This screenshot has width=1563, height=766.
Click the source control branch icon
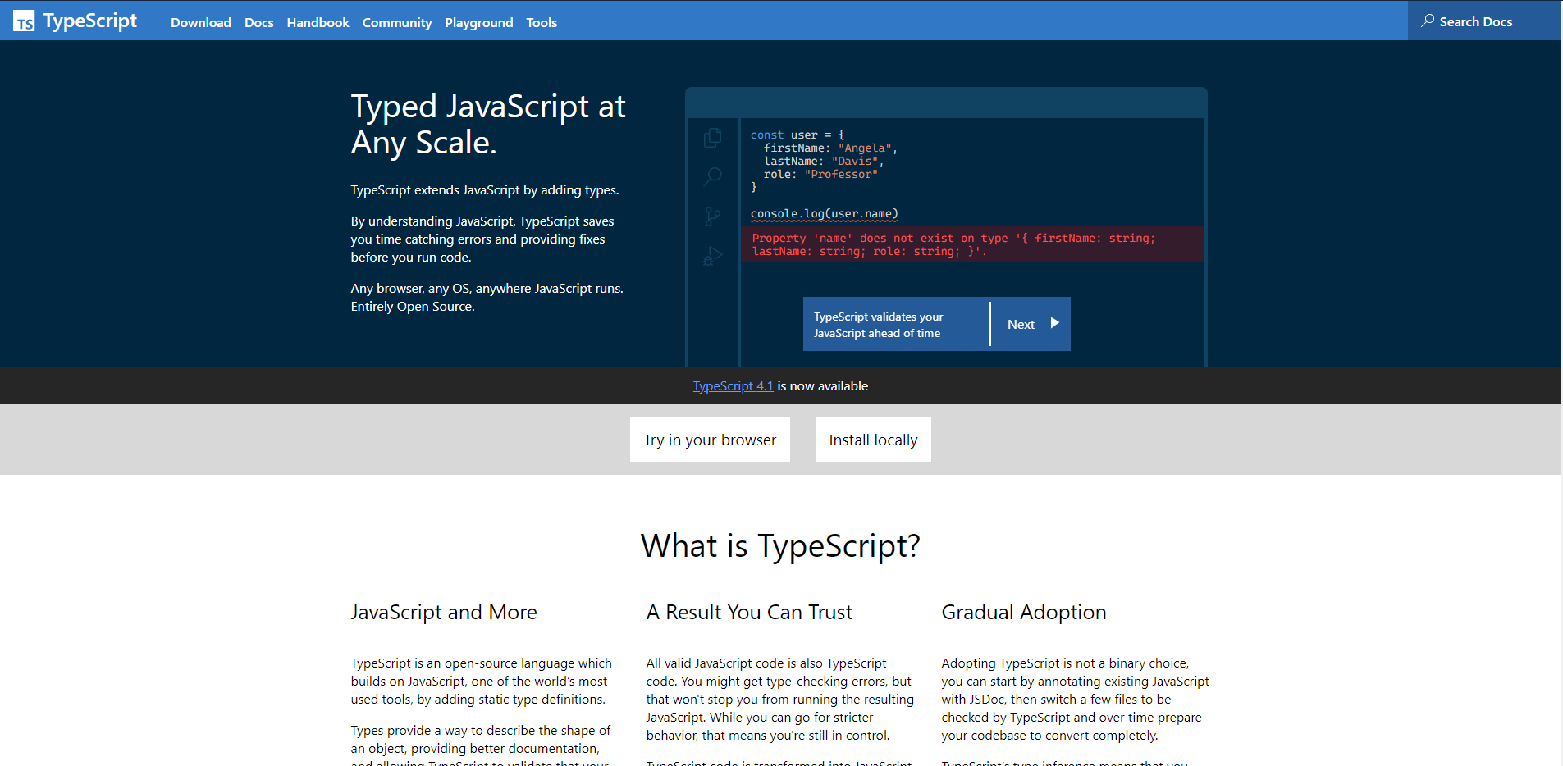[713, 217]
